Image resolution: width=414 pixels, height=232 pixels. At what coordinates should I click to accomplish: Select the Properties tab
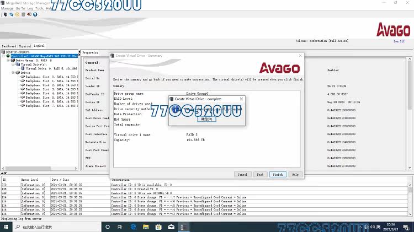point(90,52)
